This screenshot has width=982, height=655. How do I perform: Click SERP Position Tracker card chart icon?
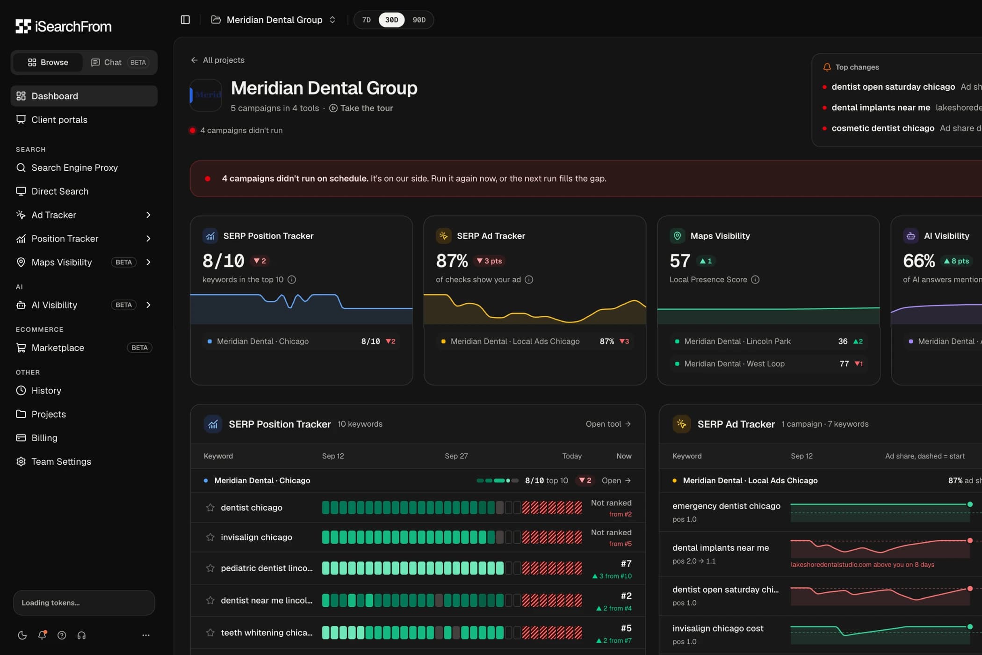tap(210, 236)
